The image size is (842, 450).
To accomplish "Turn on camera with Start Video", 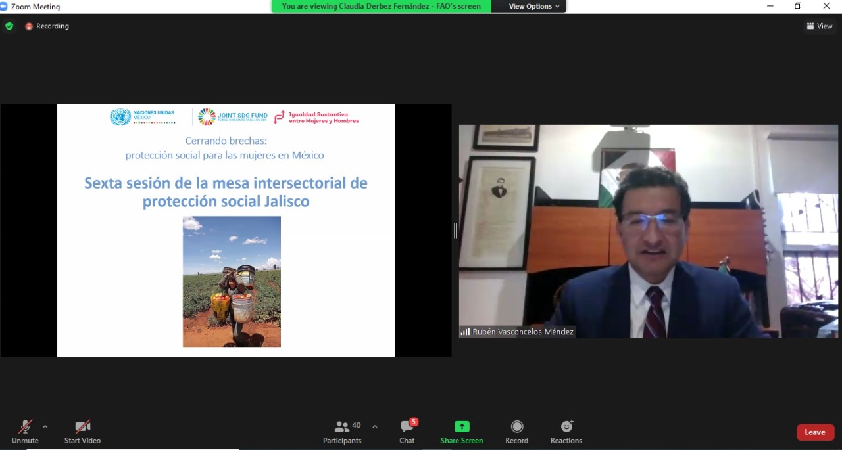I will point(82,432).
